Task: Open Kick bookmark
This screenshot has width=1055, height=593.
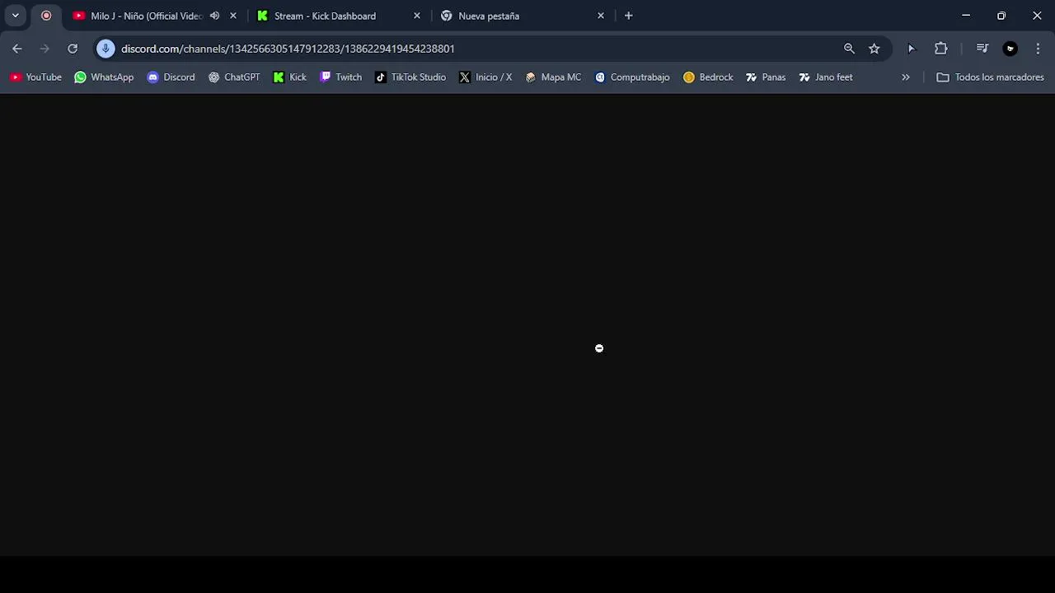Action: (x=290, y=77)
